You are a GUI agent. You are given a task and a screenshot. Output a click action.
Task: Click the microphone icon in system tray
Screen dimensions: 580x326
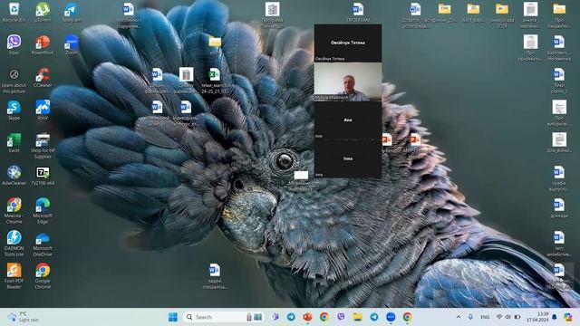click(470, 317)
